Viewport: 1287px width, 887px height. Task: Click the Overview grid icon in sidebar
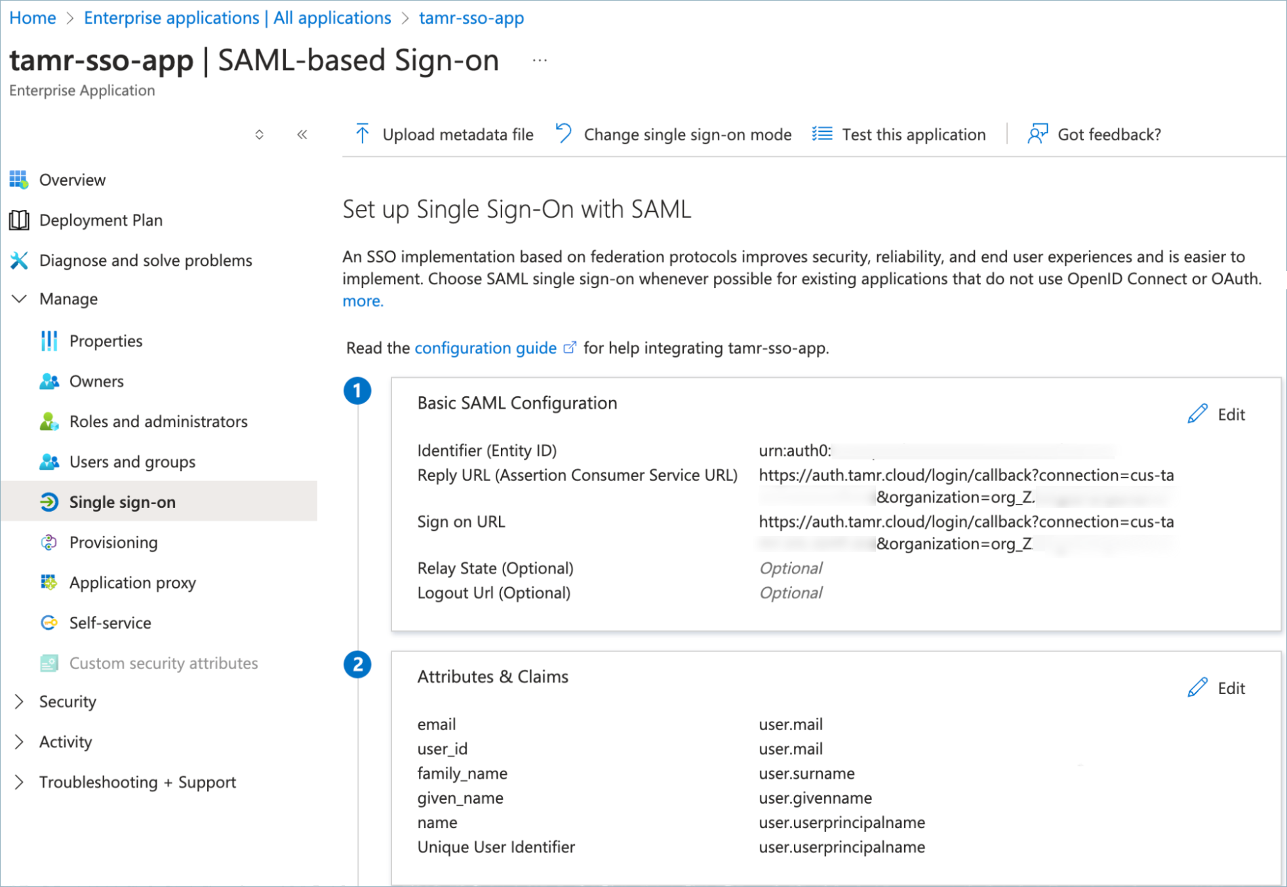click(x=19, y=180)
